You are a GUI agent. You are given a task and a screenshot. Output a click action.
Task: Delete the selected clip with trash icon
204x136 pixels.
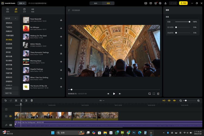[x=32, y=100]
